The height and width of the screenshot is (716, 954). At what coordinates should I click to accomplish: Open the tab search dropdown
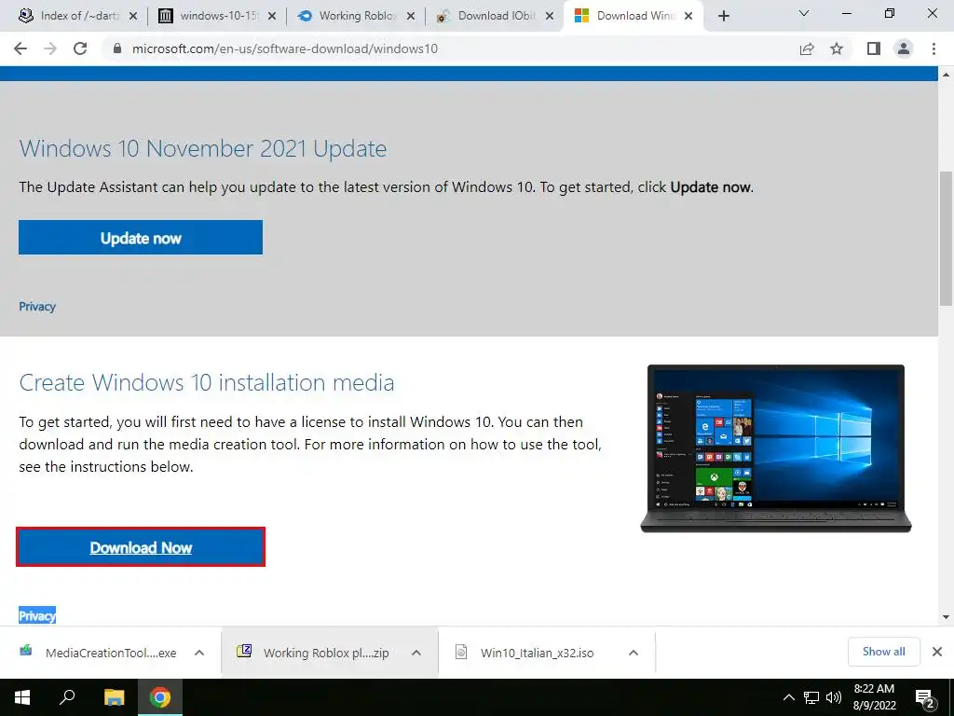tap(804, 13)
